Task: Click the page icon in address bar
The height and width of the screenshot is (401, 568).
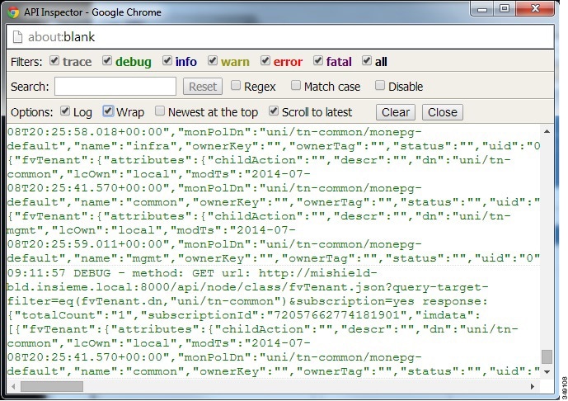Action: click(x=17, y=37)
